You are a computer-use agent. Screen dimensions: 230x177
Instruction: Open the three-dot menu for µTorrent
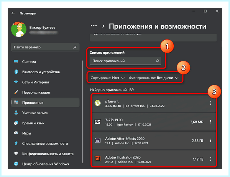coord(210,103)
